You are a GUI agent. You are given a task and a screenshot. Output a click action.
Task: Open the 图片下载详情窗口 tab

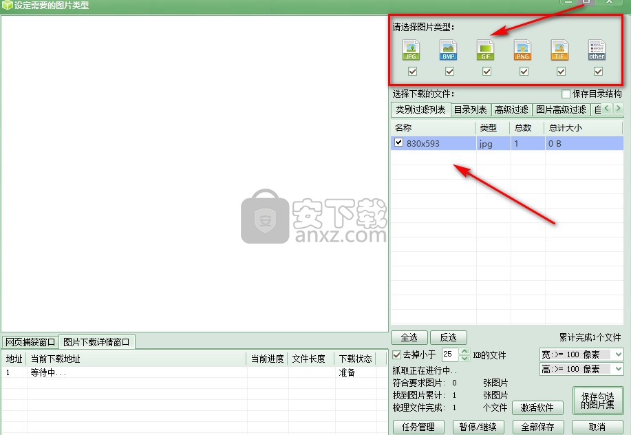[x=96, y=342]
